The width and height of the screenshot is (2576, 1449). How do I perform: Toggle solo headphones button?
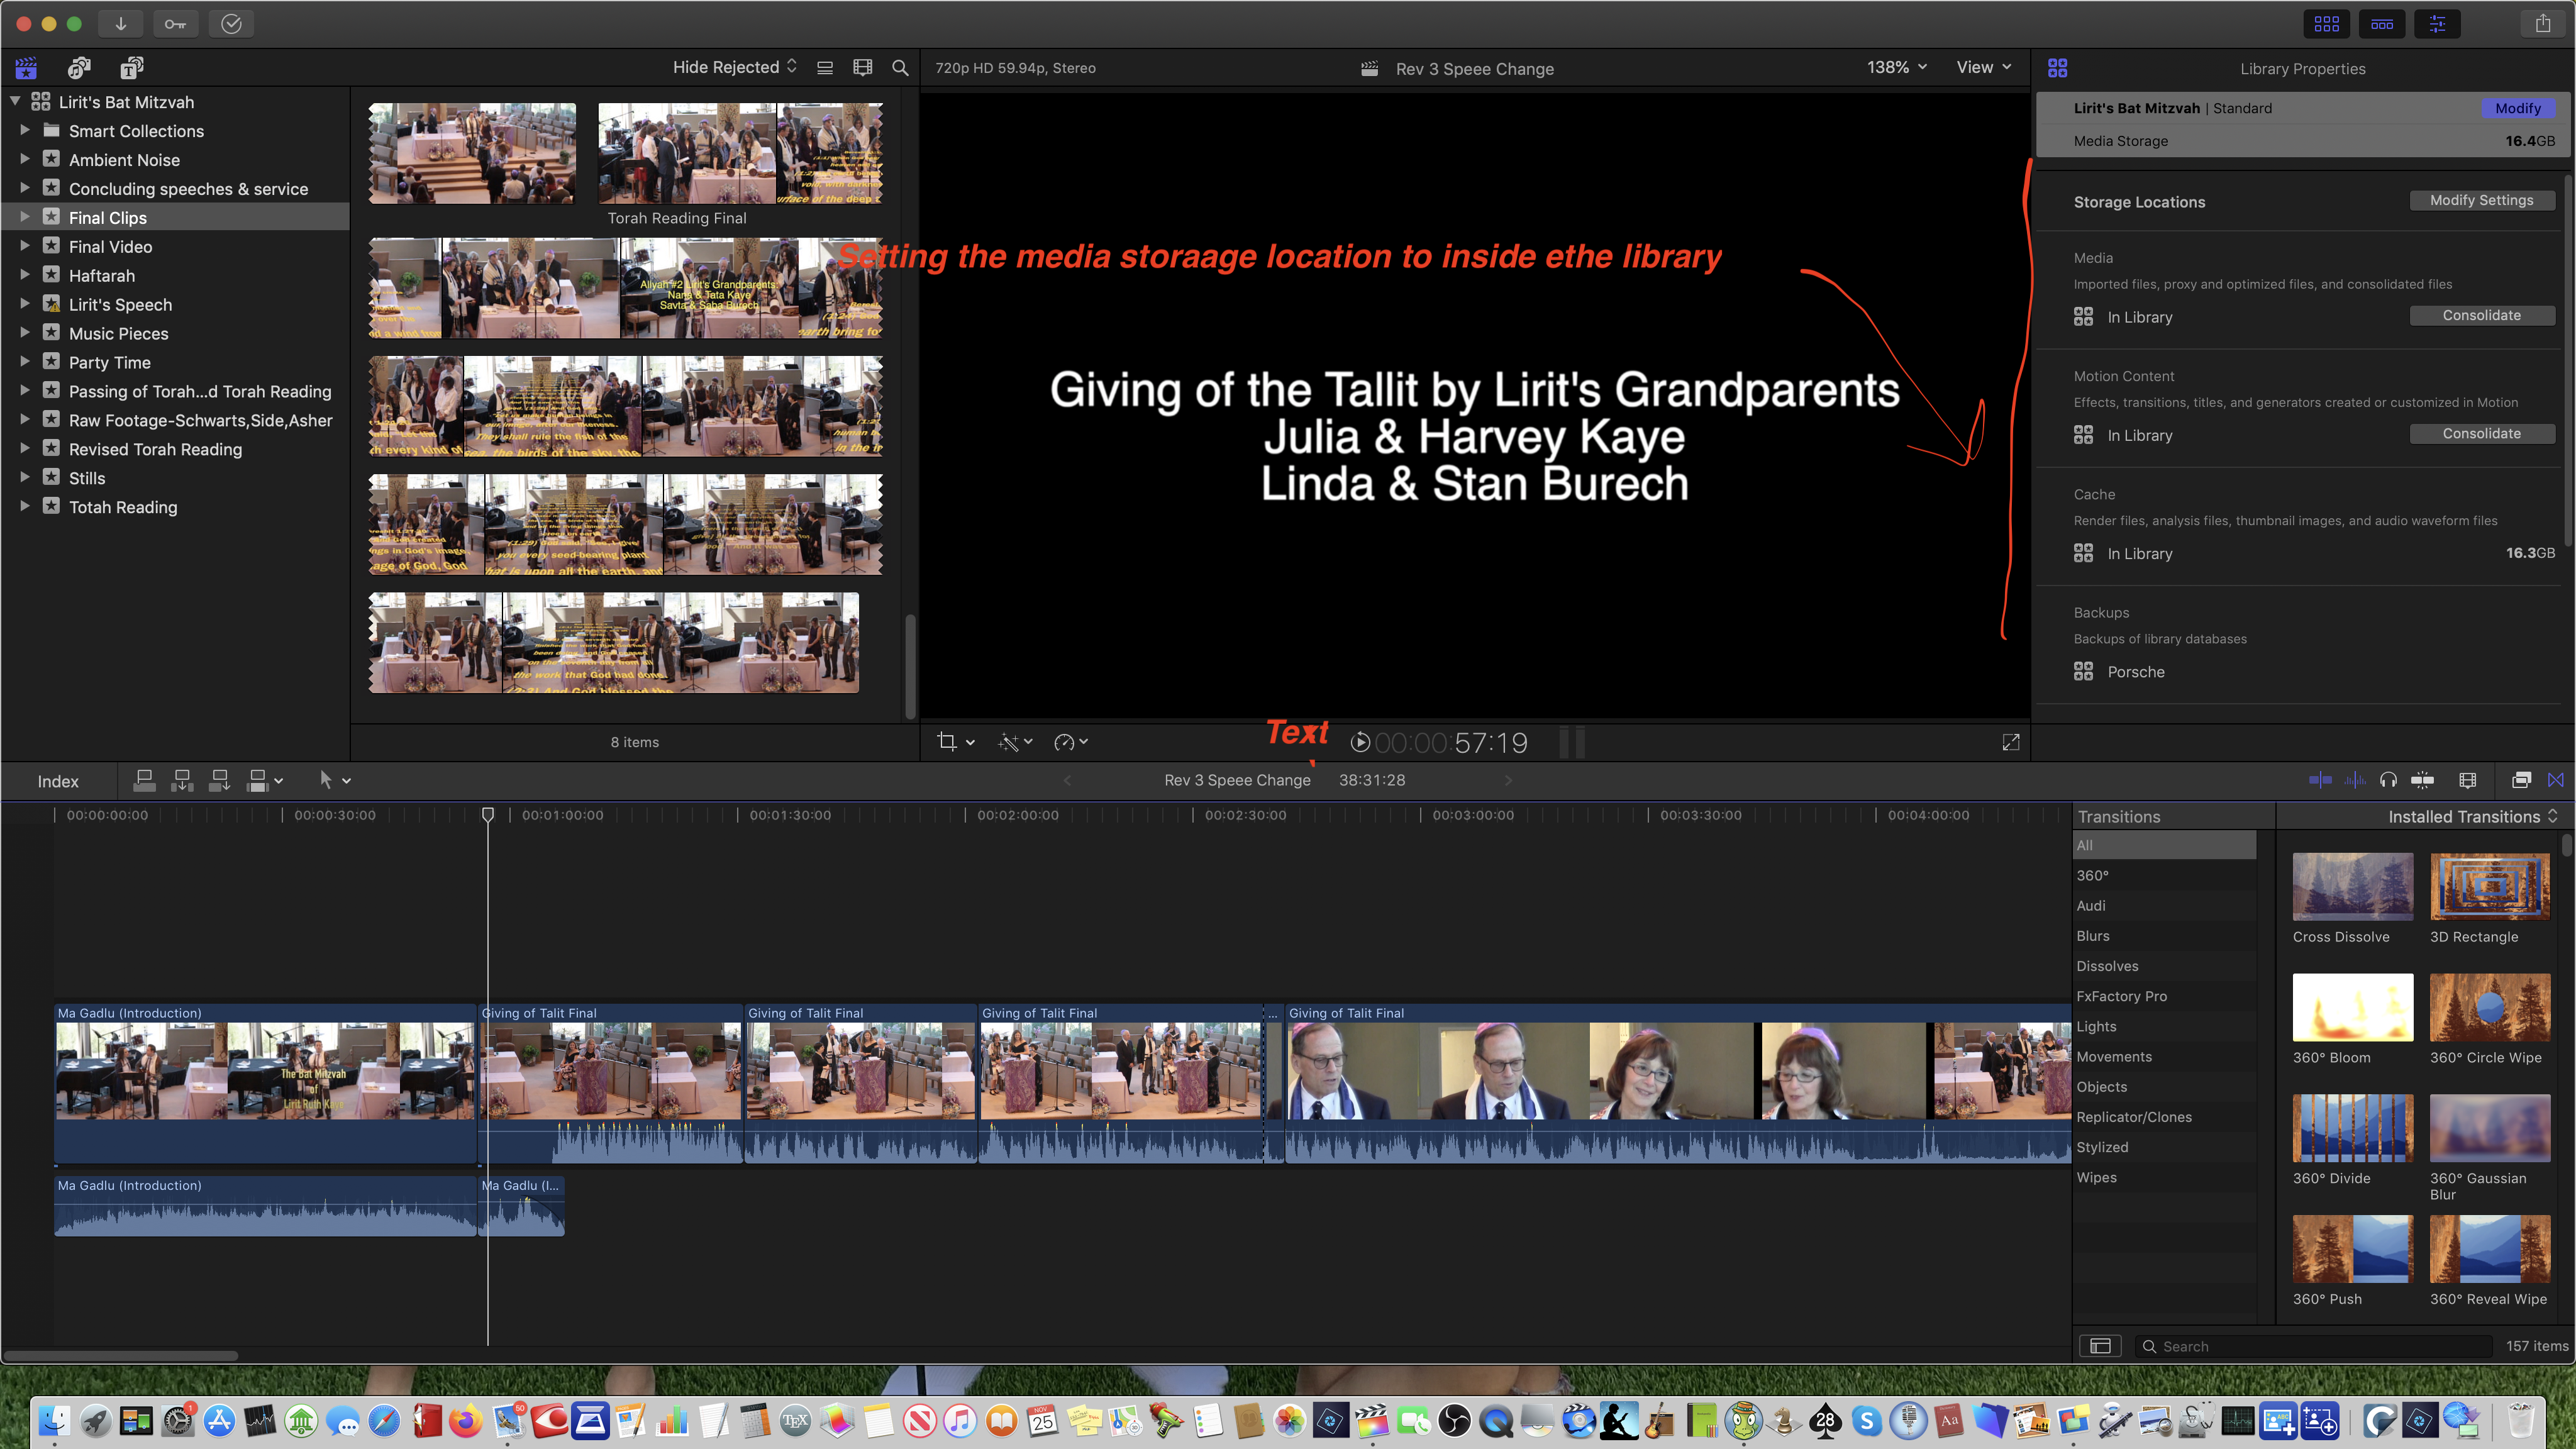tap(2388, 780)
